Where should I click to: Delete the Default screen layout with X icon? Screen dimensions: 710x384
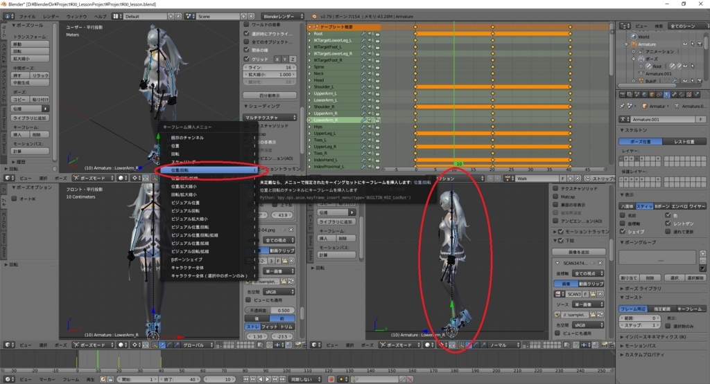click(x=178, y=17)
